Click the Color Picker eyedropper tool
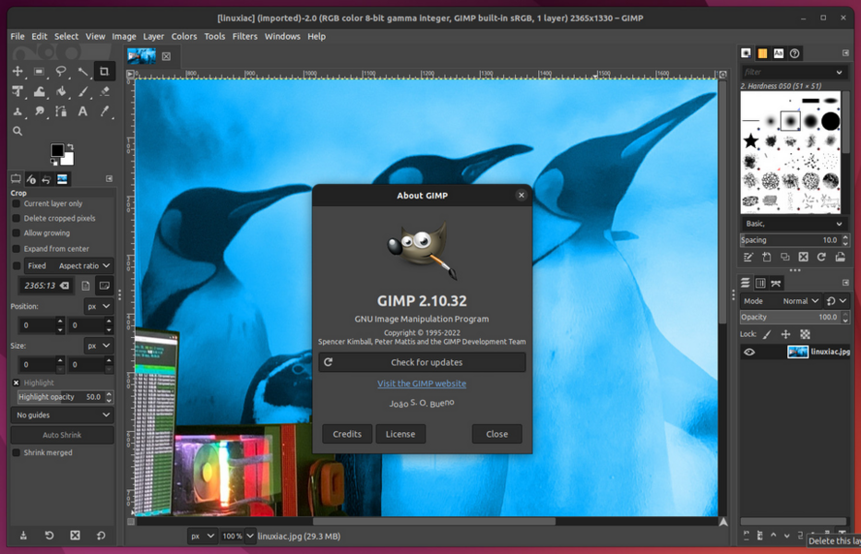Screen dimensions: 861x554 pyautogui.click(x=104, y=112)
